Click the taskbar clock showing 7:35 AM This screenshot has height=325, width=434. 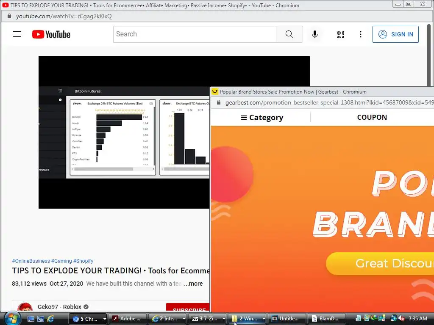tap(418, 318)
